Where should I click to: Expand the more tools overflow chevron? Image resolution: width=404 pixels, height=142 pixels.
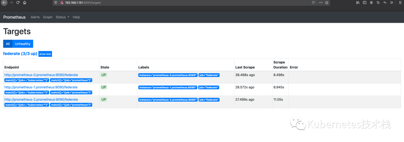[x=392, y=3]
